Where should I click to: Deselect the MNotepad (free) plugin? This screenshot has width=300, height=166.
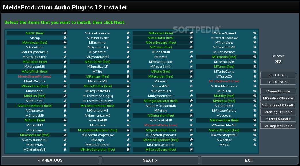point(161,33)
